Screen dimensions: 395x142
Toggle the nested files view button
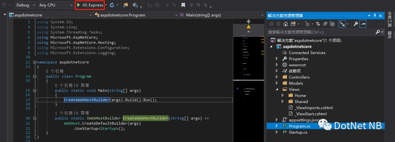point(342,24)
